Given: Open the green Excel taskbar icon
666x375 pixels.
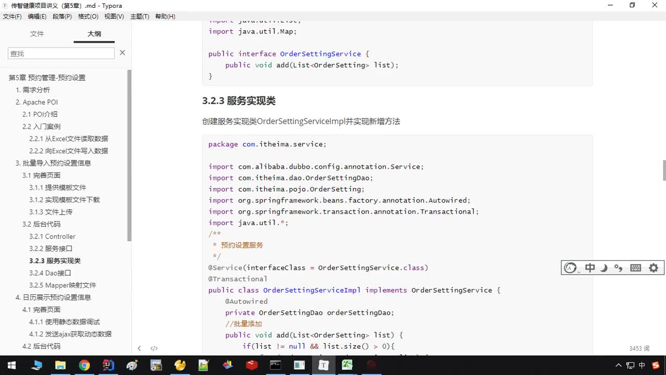Looking at the screenshot, I should [347, 365].
